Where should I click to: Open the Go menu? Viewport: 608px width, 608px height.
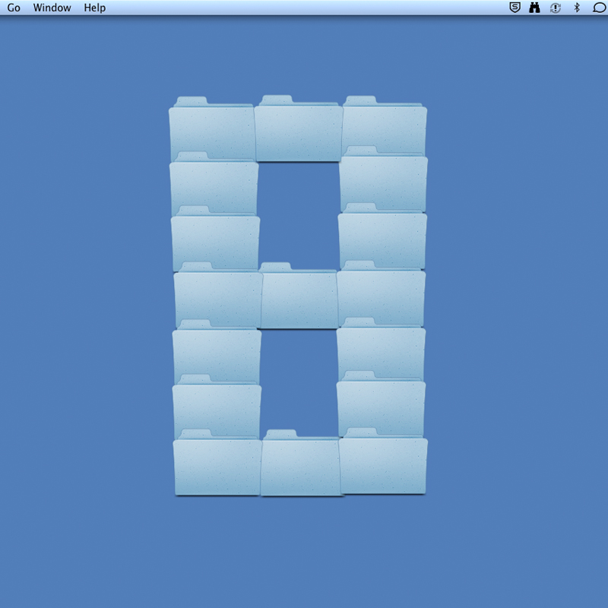click(x=14, y=8)
